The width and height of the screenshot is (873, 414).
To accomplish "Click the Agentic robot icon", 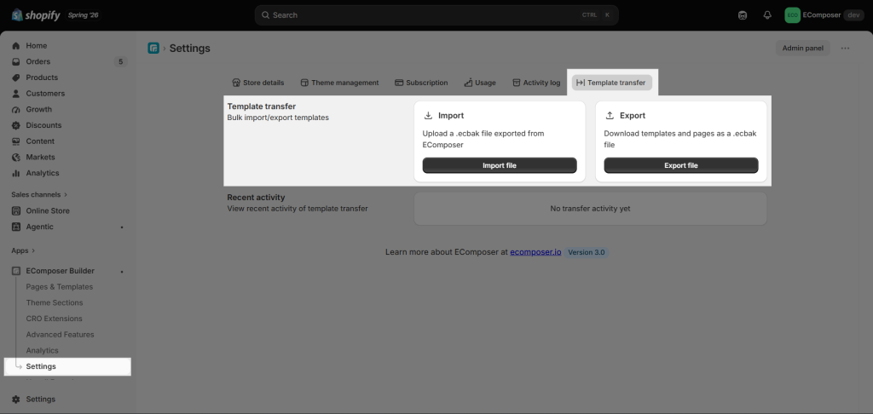I will tap(15, 227).
